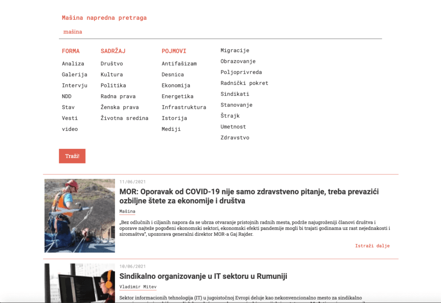
Task: Toggle the "Sindikati" term option
Action: pos(235,94)
